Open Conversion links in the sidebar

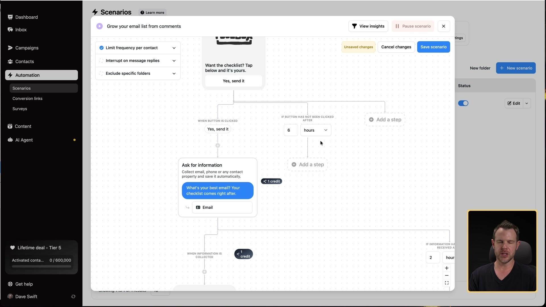27,98
